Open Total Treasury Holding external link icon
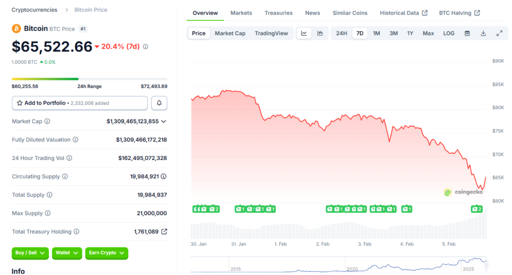The width and height of the screenshot is (512, 275). click(164, 232)
